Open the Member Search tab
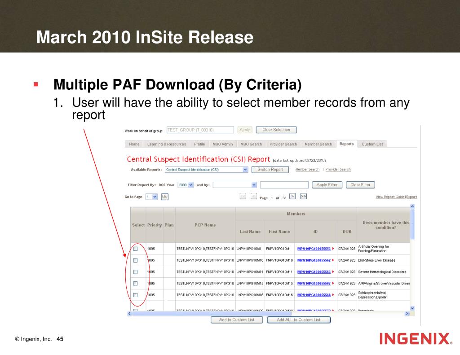The image size is (460, 355). coord(318,144)
